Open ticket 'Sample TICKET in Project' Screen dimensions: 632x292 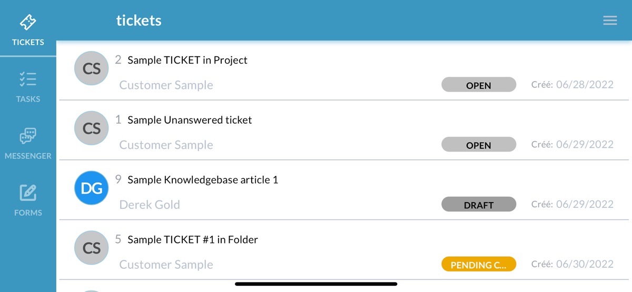click(x=187, y=60)
